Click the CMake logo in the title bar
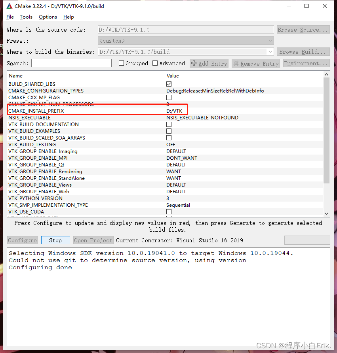The image size is (337, 353). (9, 6)
